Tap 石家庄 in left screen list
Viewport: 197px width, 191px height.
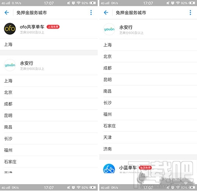click(49, 162)
